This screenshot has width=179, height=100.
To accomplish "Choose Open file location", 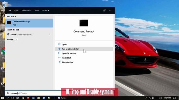I will [84, 53].
